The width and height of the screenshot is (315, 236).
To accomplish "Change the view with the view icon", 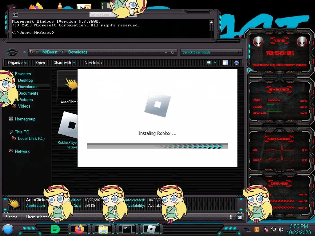I will (209, 63).
